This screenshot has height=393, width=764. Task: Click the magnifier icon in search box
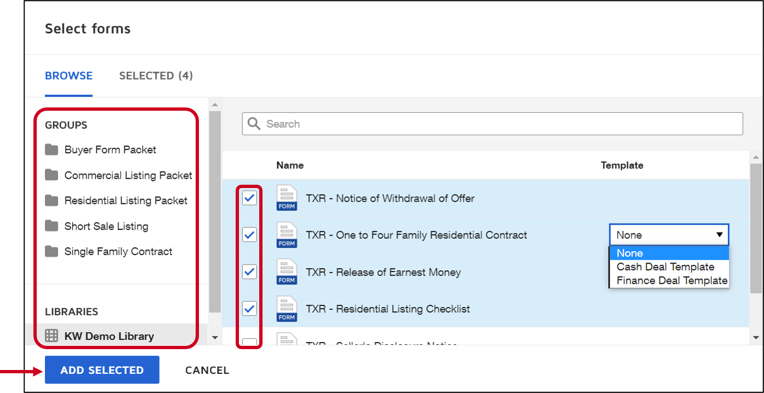pyautogui.click(x=254, y=124)
